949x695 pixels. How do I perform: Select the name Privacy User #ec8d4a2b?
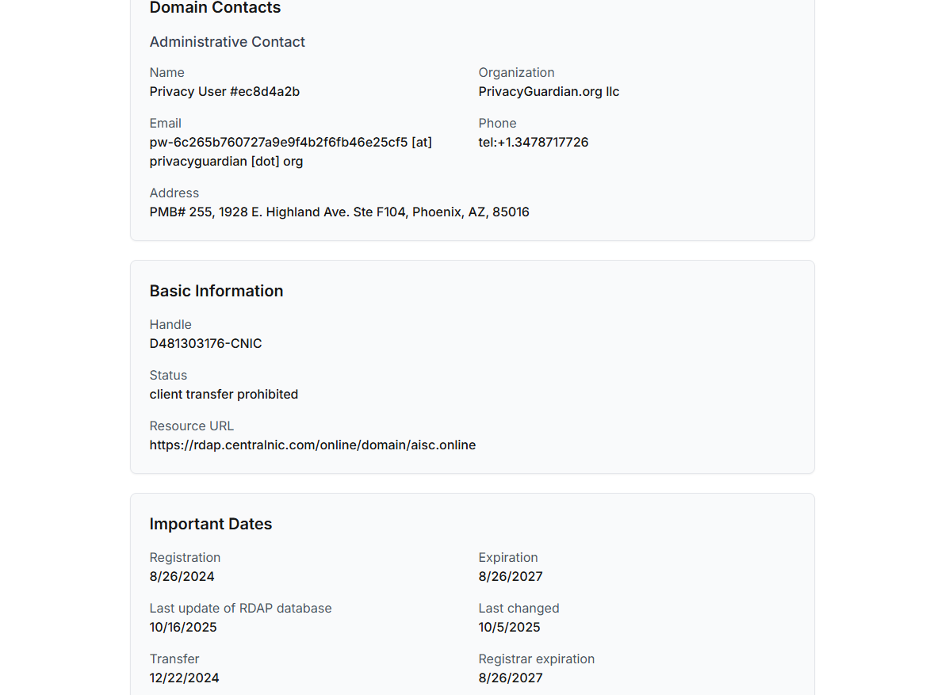click(224, 92)
